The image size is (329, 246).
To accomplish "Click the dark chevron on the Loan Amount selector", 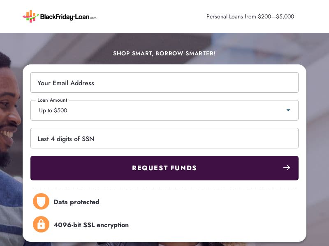I will tap(288, 110).
